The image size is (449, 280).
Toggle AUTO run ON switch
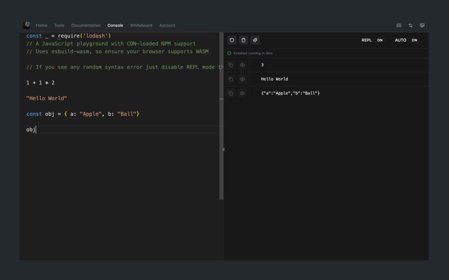[414, 40]
